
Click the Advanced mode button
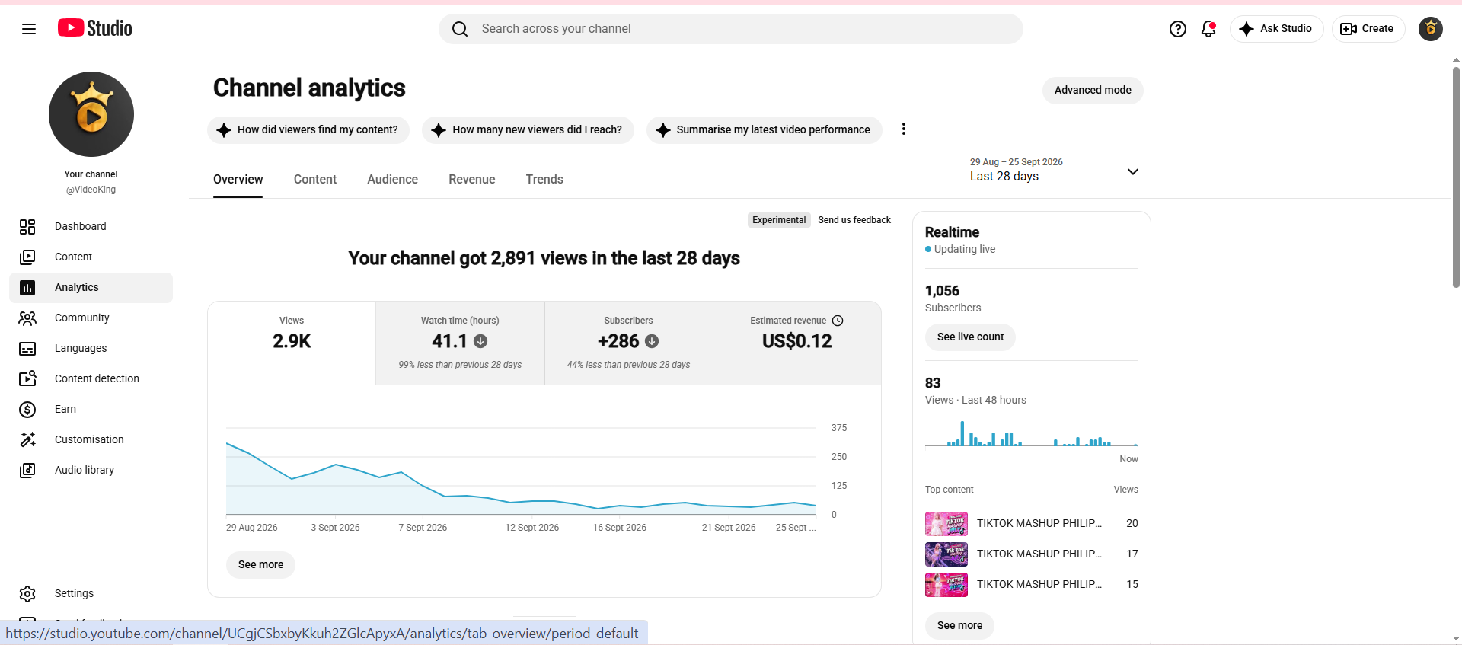[x=1093, y=90]
